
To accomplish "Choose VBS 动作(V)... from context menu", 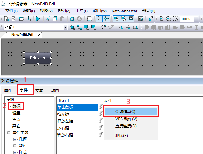I will (x=131, y=119).
